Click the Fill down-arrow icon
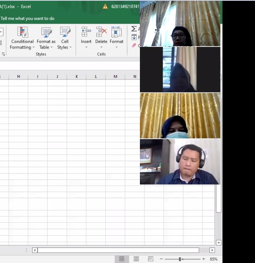 pos(134,38)
